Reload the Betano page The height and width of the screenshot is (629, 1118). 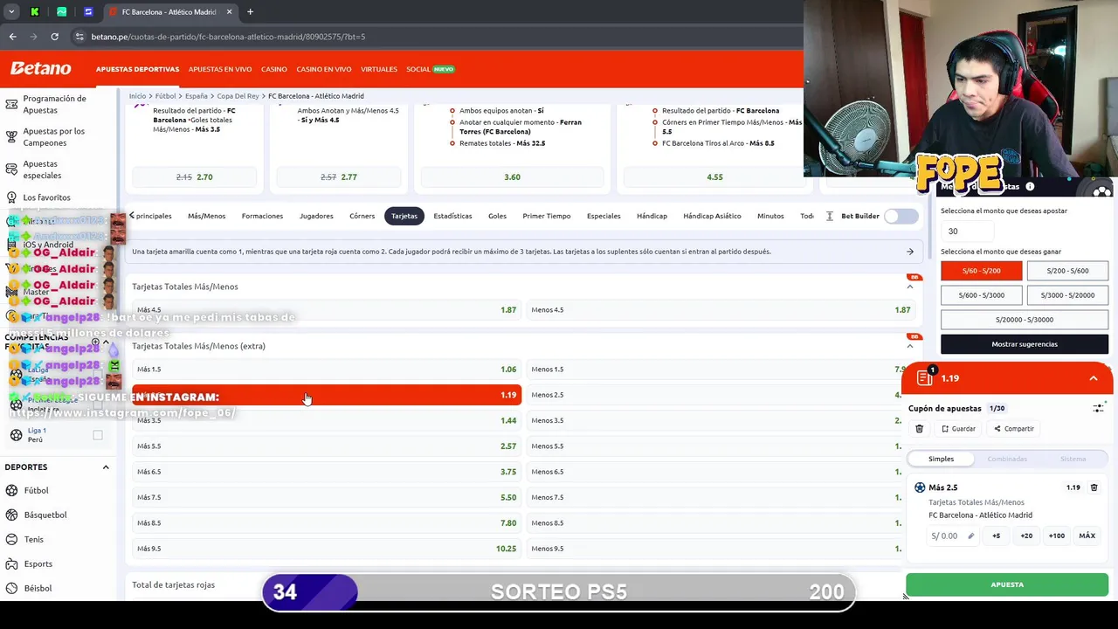(x=54, y=37)
